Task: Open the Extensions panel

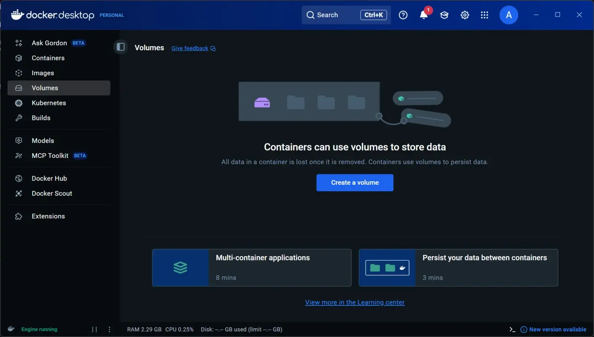Action: 48,216
